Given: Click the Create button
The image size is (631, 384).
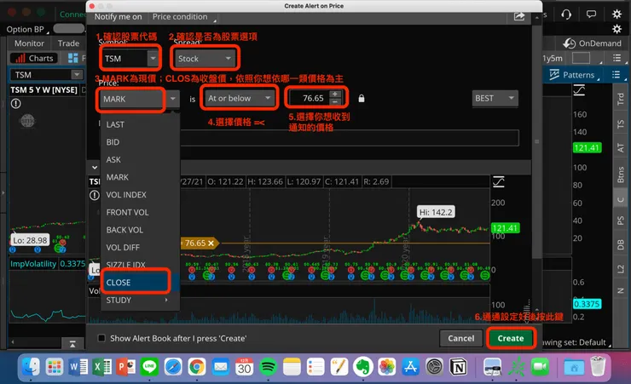Looking at the screenshot, I should point(511,338).
